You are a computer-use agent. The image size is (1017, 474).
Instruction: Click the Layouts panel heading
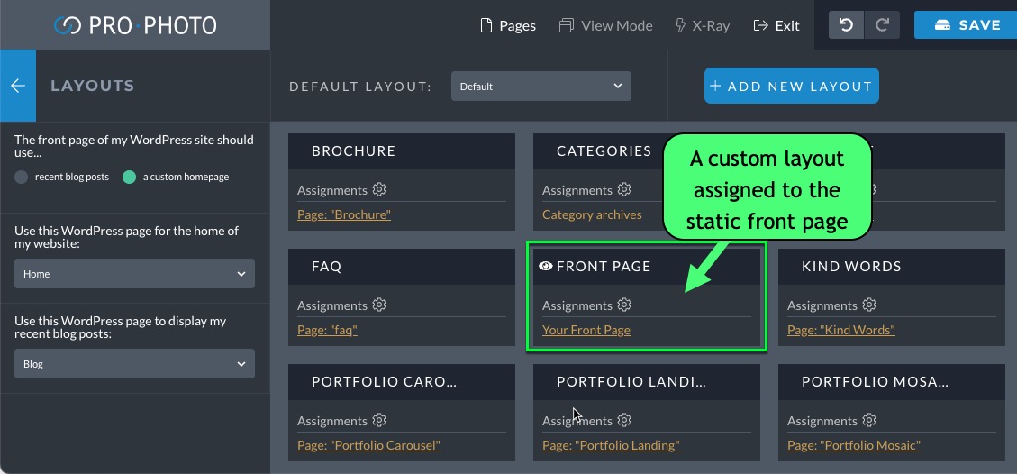93,86
